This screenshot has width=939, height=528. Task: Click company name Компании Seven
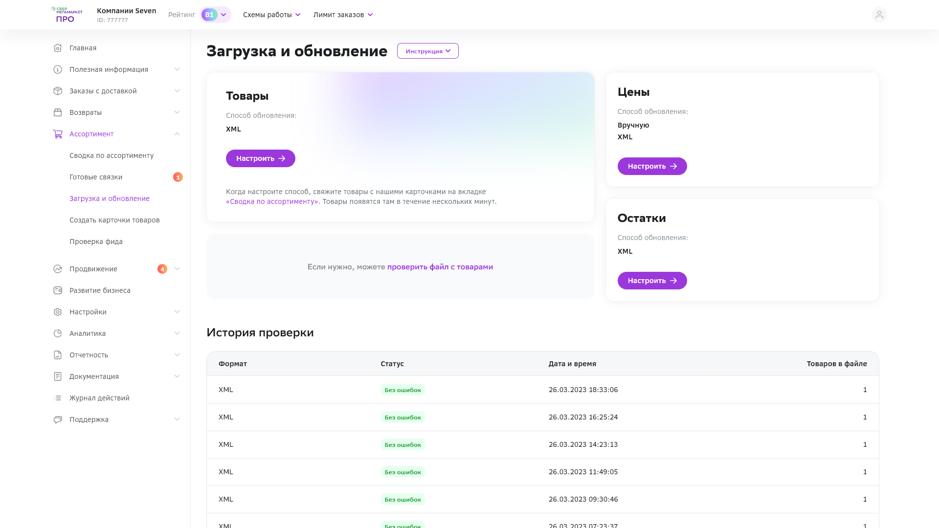pos(127,11)
